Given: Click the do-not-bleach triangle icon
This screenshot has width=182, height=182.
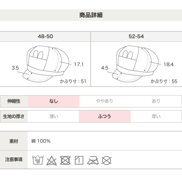Looking at the screenshot, I should 52,160.
